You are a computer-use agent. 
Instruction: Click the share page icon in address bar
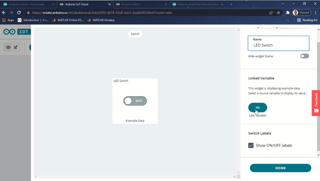(271, 13)
